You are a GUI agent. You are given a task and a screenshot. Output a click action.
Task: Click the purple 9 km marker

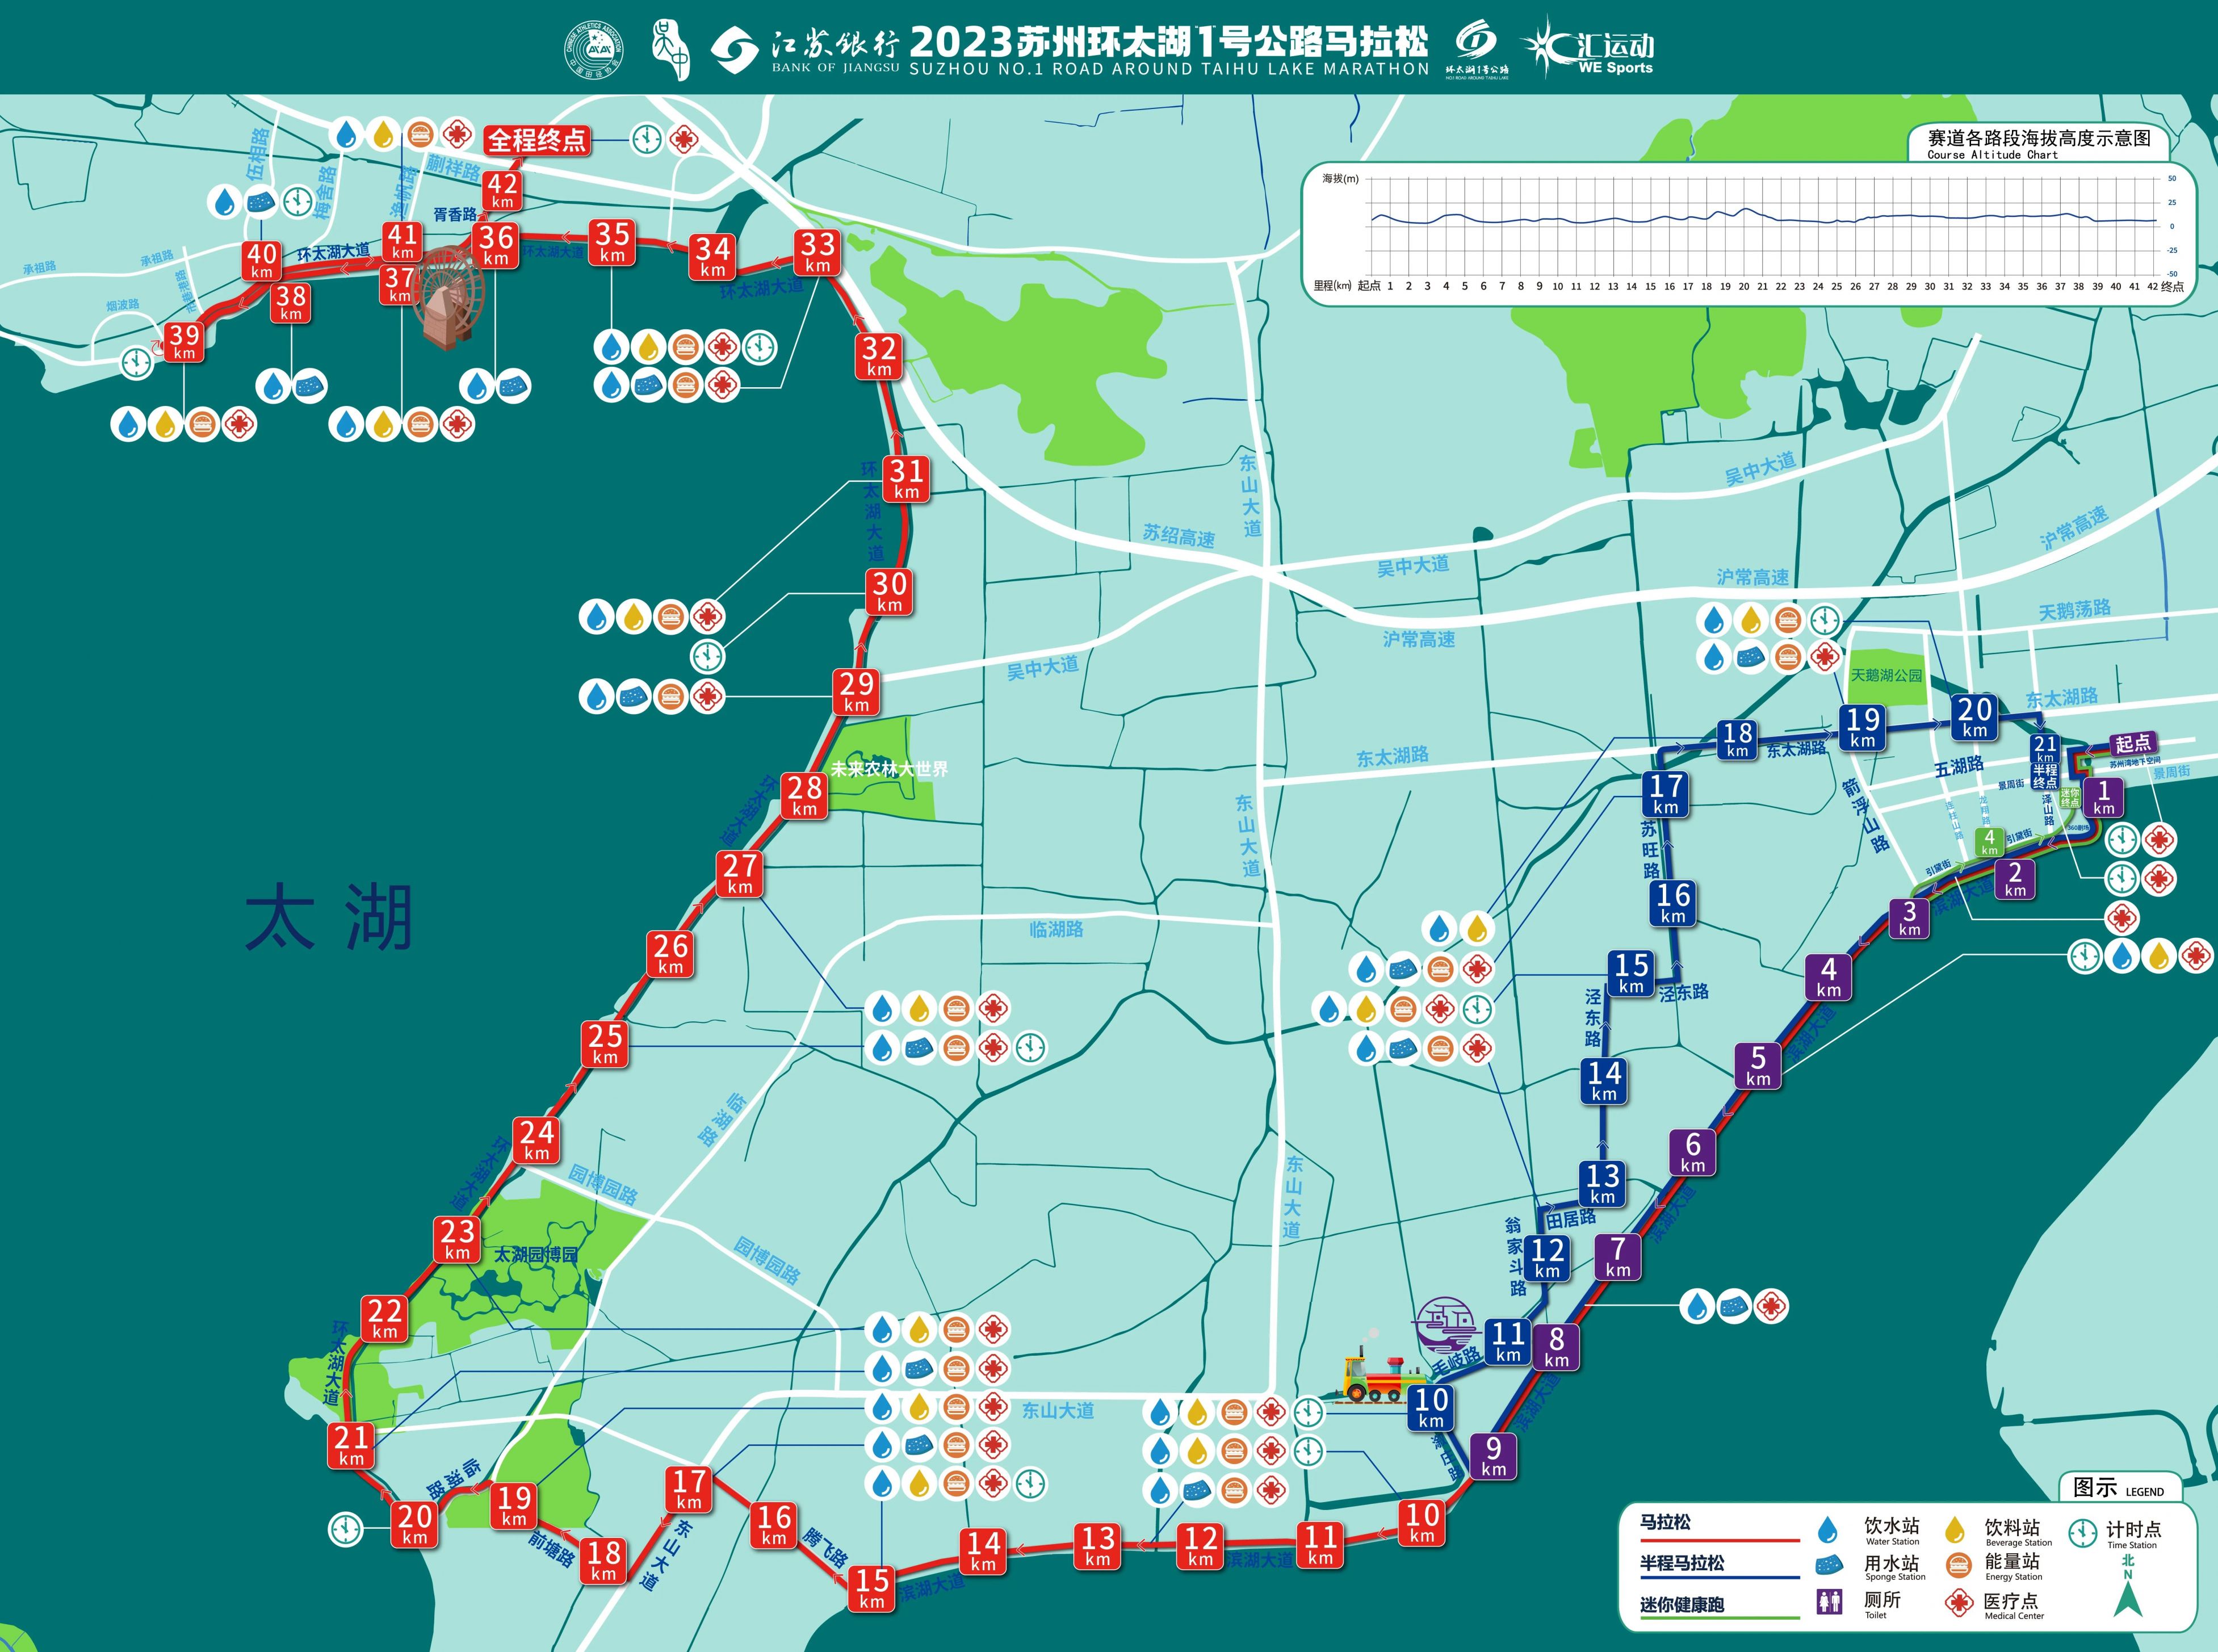click(1493, 1456)
